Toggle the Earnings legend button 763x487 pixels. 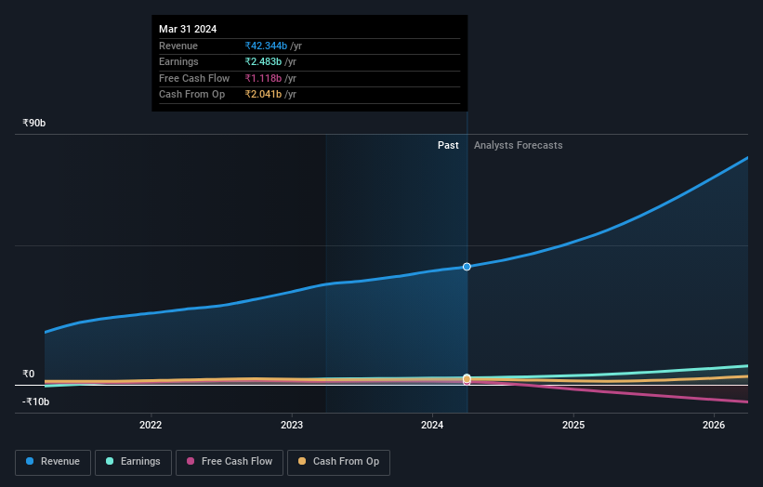(x=133, y=462)
